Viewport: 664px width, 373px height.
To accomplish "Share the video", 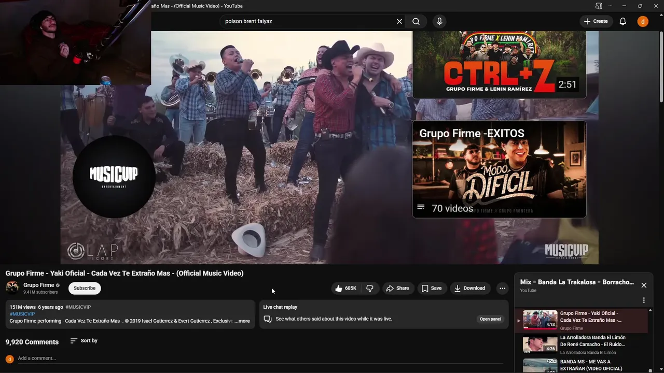I will (397, 288).
